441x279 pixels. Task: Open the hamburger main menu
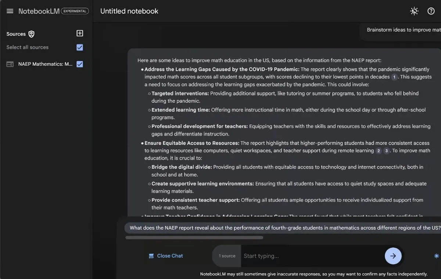[x=10, y=11]
